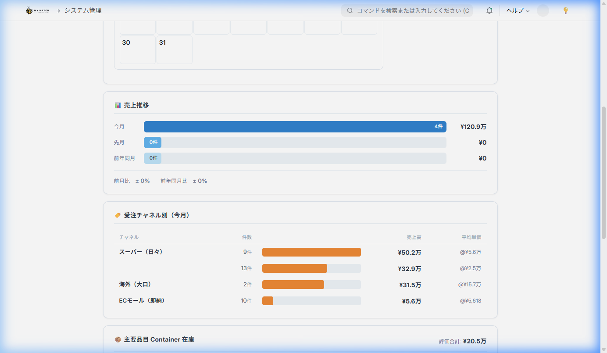
Task: Select calendar day 31
Action: tap(174, 49)
